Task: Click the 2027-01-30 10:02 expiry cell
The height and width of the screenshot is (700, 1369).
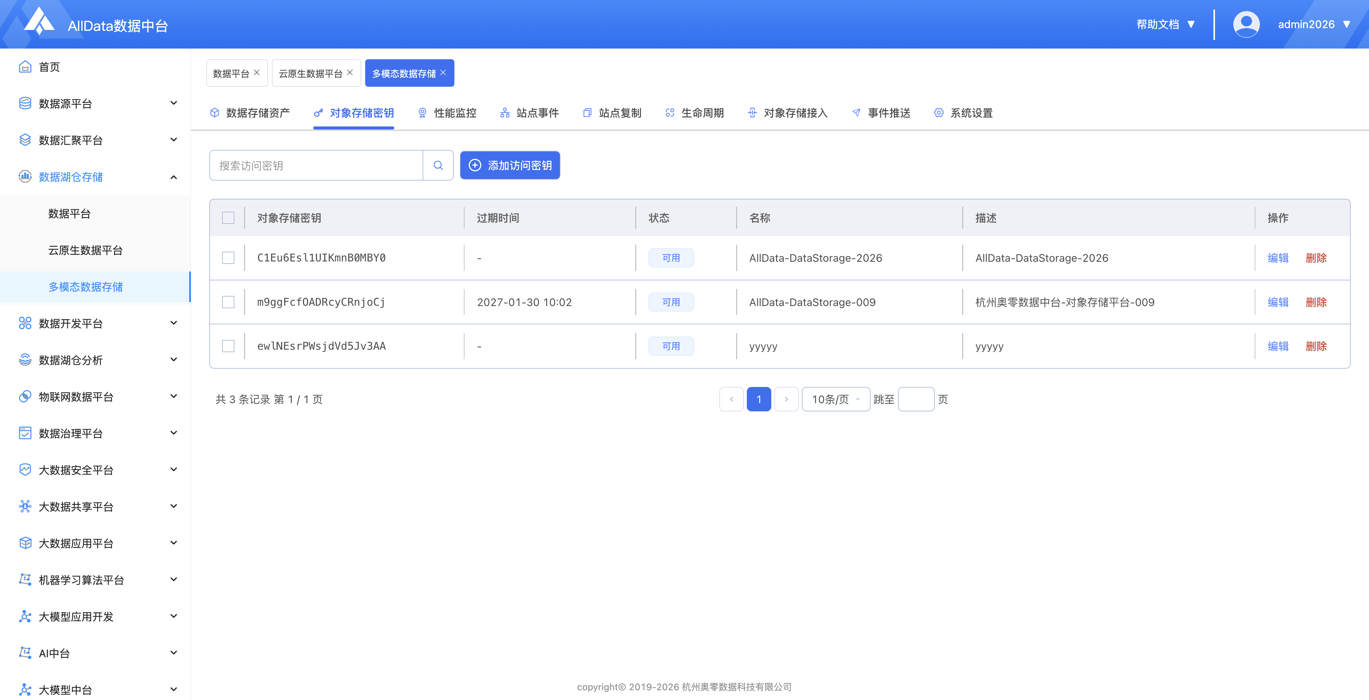Action: click(524, 302)
